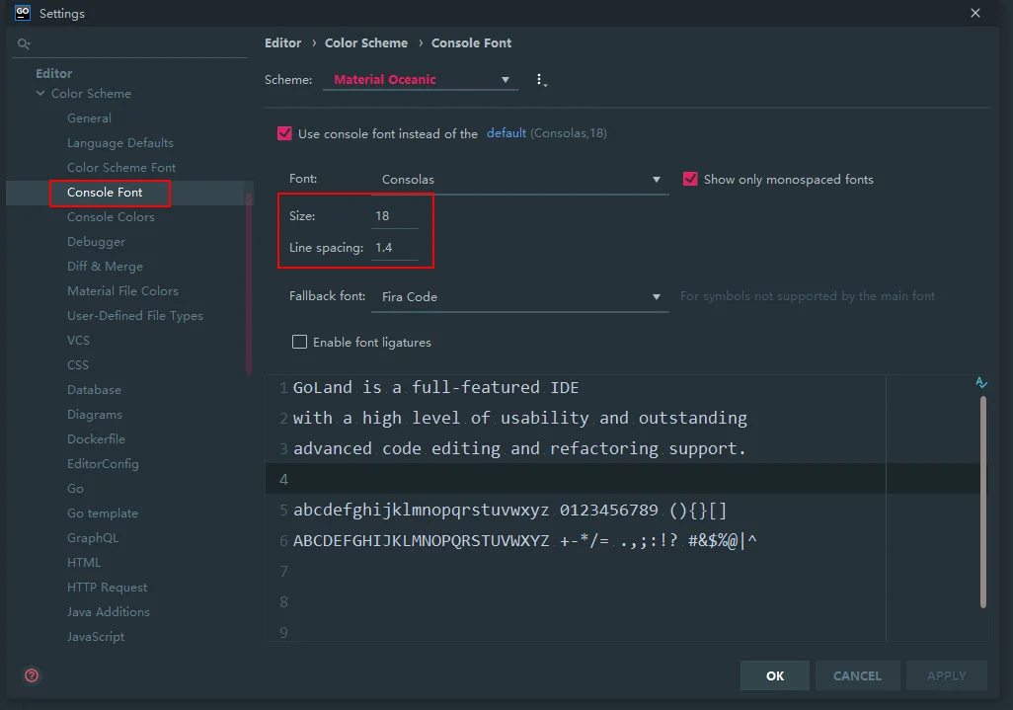1013x710 pixels.
Task: Open HTML color scheme settings
Action: (x=84, y=563)
